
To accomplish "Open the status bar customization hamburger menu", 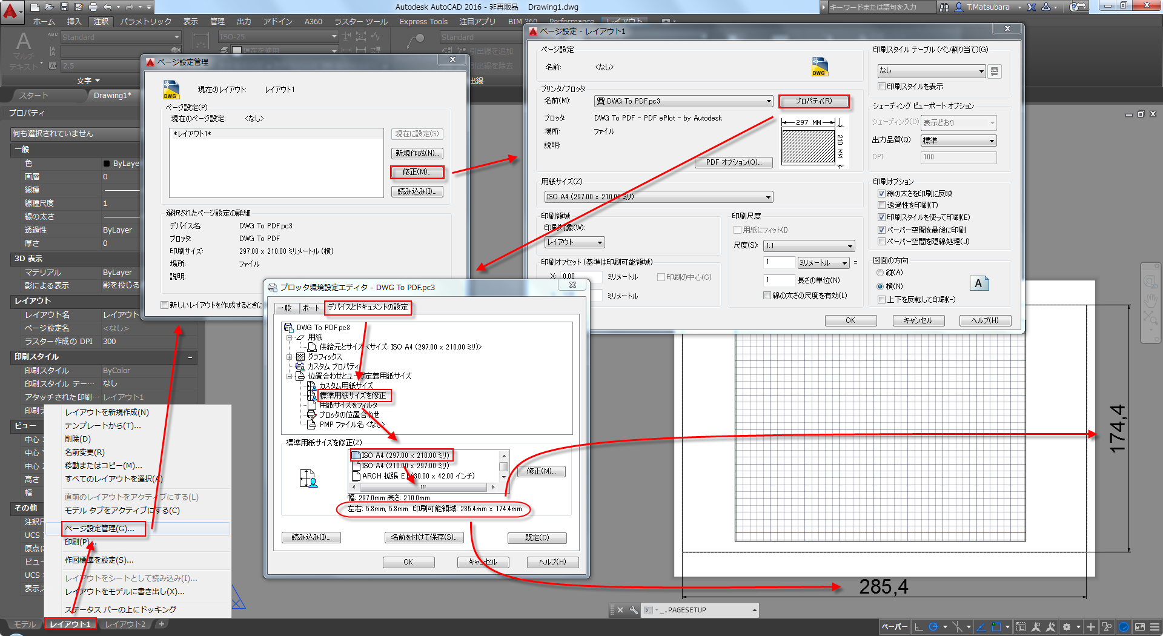I will [1155, 626].
